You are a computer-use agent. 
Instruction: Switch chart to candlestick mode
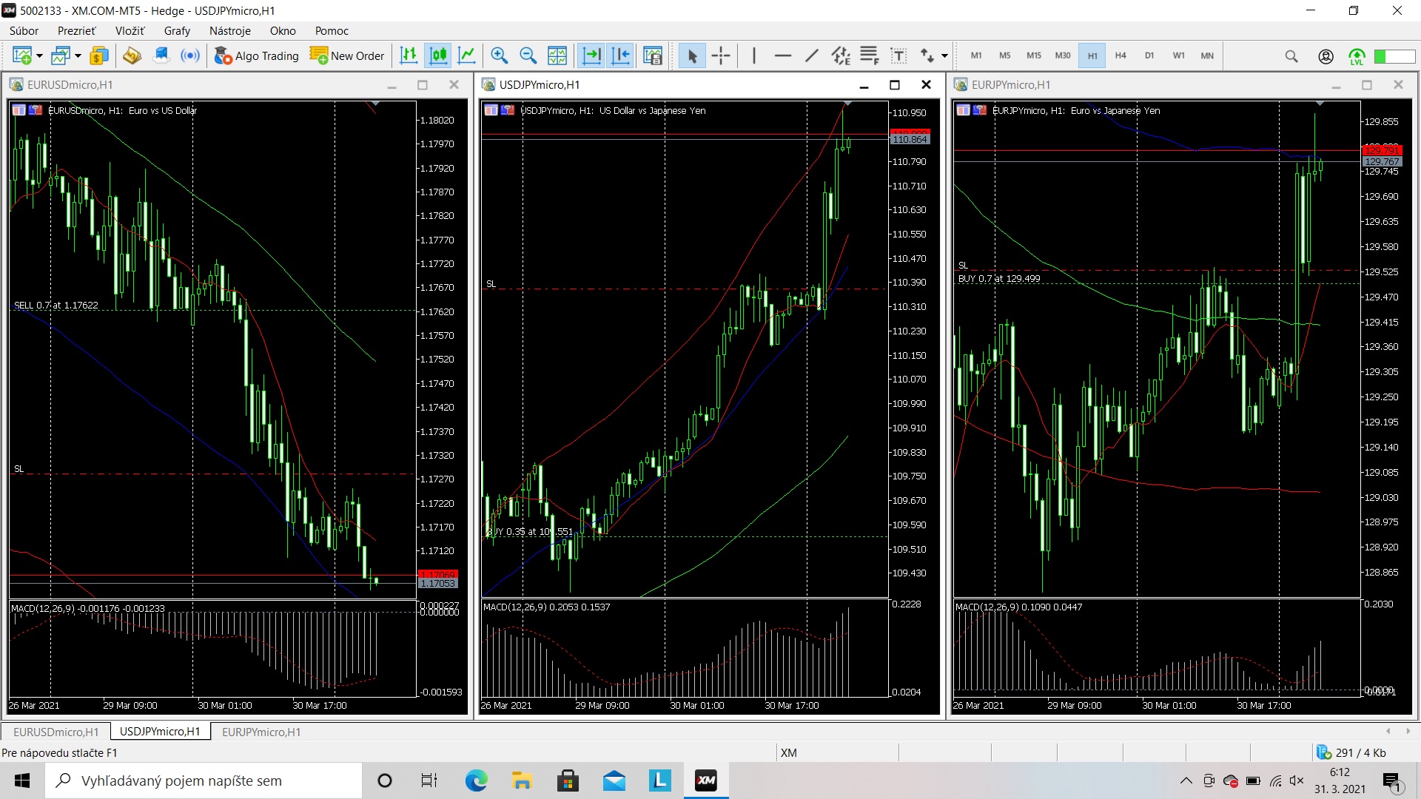point(438,55)
